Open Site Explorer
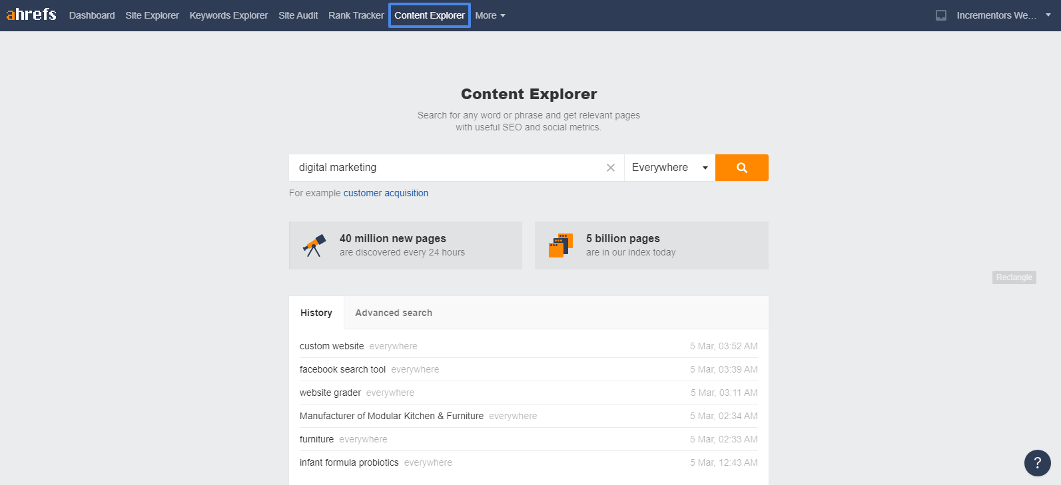The height and width of the screenshot is (485, 1061). (152, 15)
